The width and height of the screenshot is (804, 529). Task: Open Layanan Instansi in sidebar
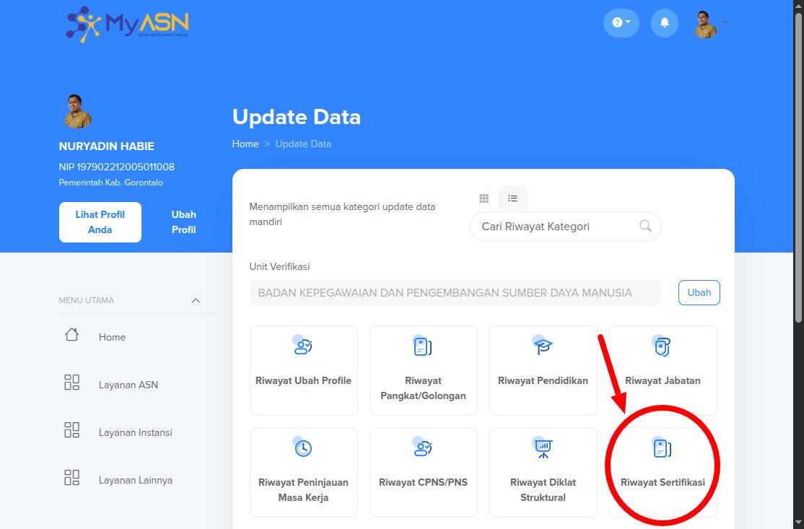point(135,432)
